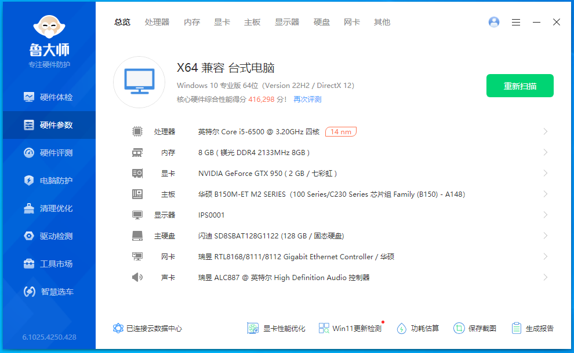574x353 pixels.
Task: Go to 电脑防护 in sidebar
Action: 49,181
